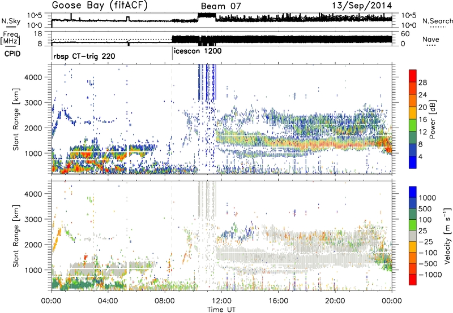The width and height of the screenshot is (453, 313).
Task: Click the '16:00' time axis label
Action: point(278,301)
